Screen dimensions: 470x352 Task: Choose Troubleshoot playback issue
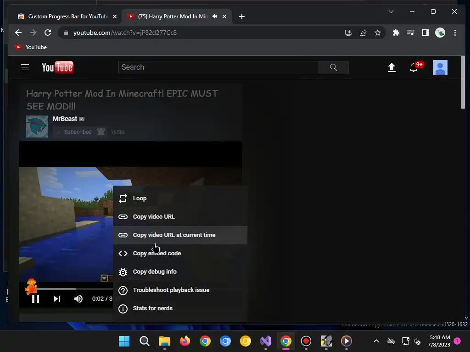[x=180, y=290]
